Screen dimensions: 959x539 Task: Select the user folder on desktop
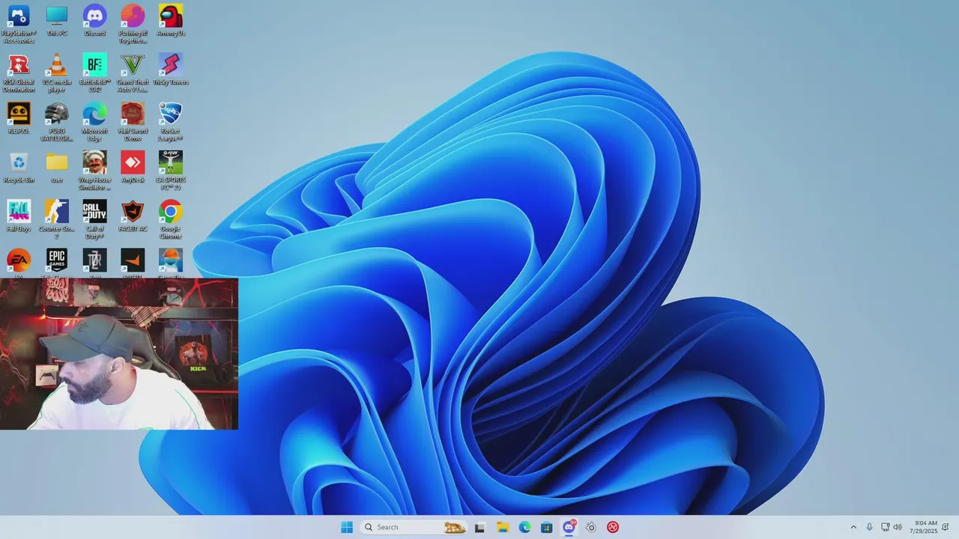(57, 167)
